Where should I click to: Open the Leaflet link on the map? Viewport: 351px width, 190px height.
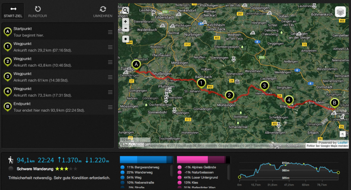[x=343, y=143]
